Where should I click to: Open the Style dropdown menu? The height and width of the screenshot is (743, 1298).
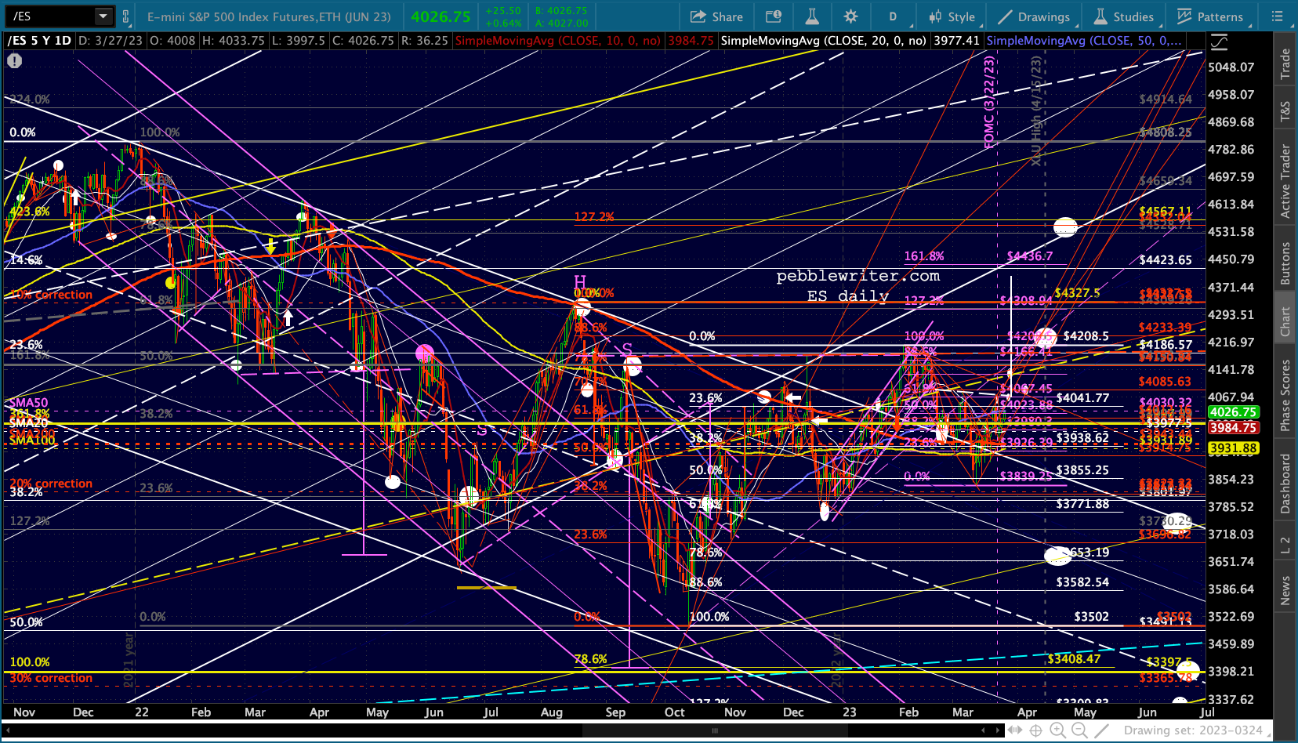[x=952, y=16]
